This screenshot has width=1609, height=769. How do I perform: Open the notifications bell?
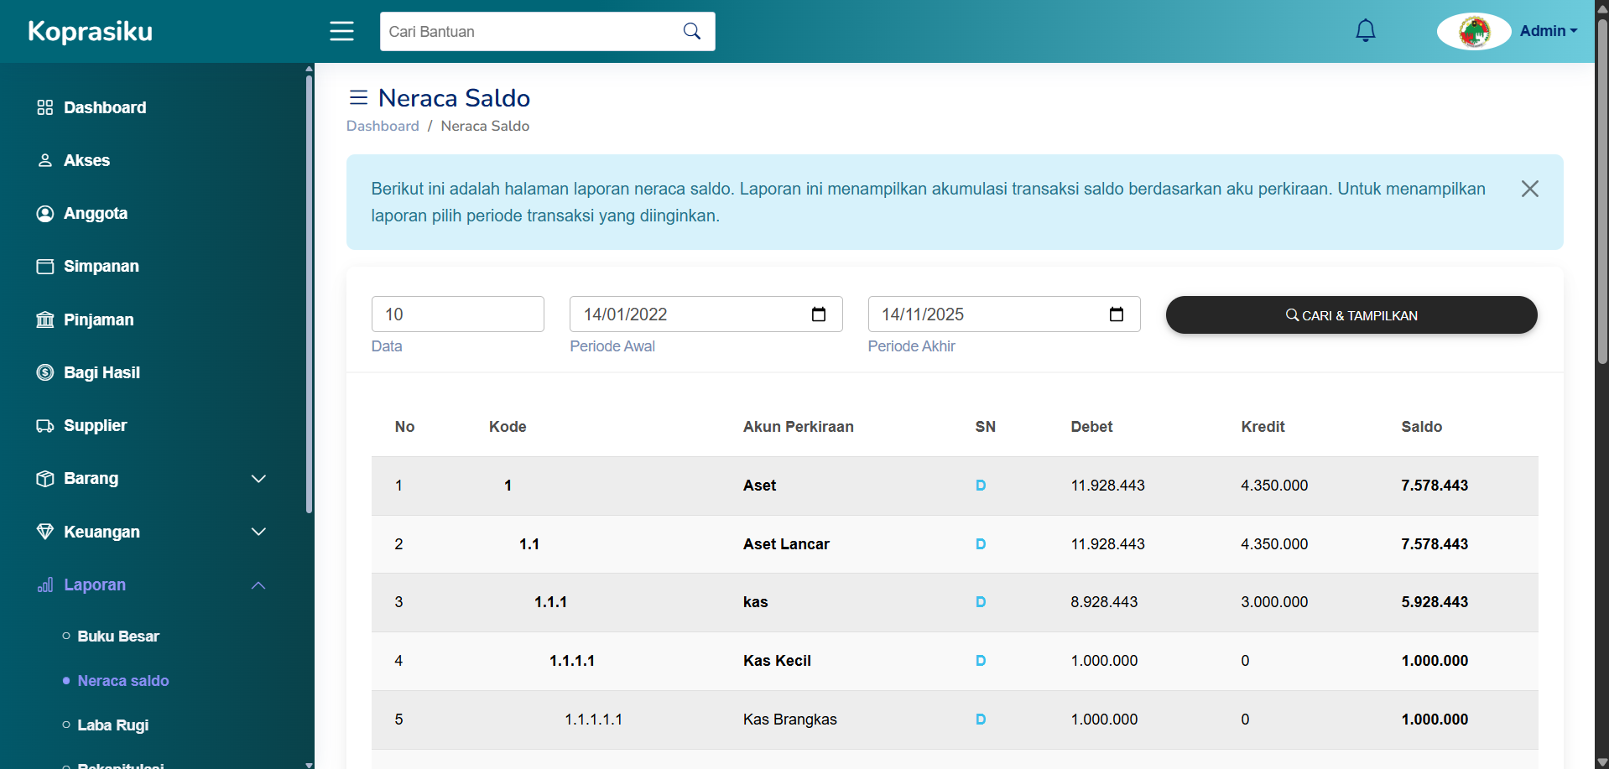[1365, 31]
